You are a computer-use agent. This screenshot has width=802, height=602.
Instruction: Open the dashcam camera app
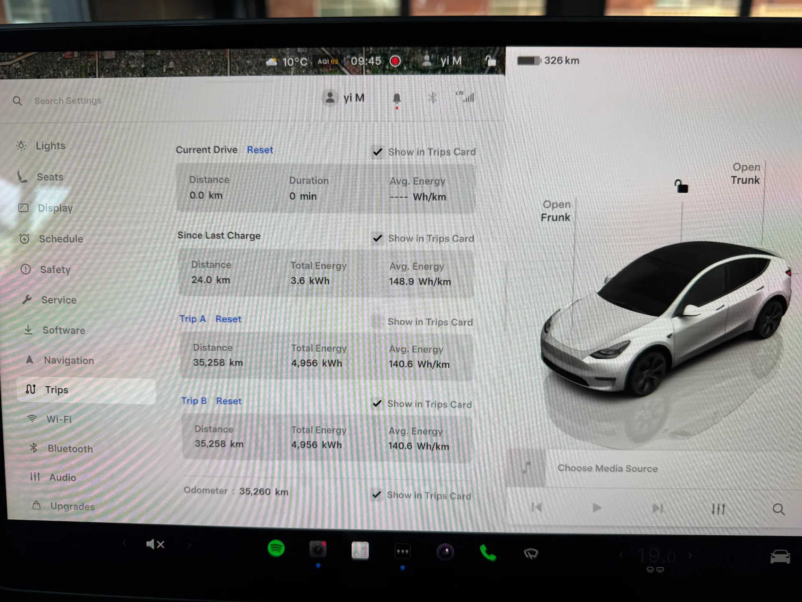(318, 549)
